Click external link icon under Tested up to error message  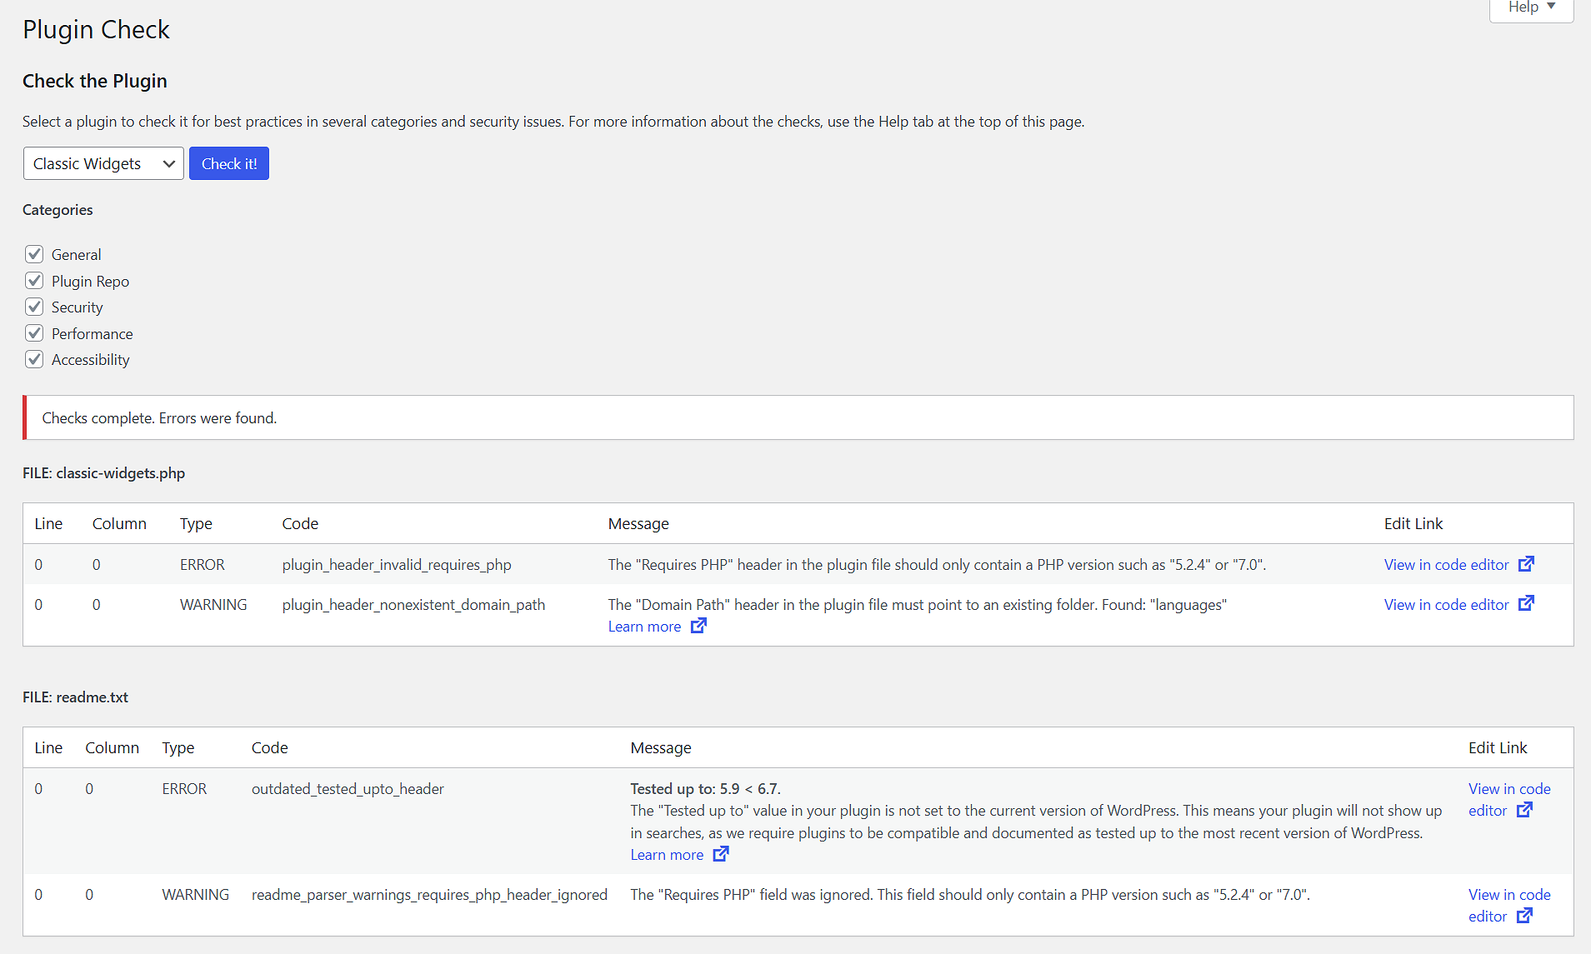[719, 854]
